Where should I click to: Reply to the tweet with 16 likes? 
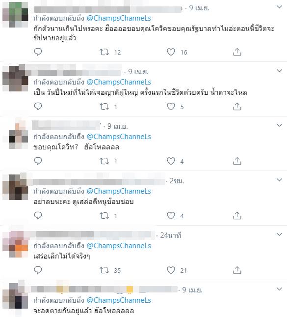coord(38,52)
